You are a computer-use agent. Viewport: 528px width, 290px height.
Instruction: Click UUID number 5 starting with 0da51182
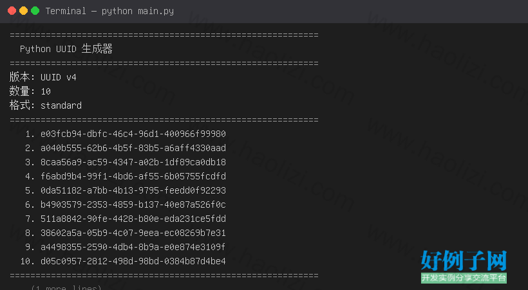click(x=133, y=190)
